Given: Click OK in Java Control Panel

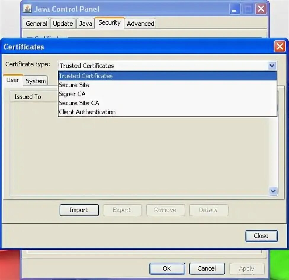Looking at the screenshot, I should coord(167,268).
